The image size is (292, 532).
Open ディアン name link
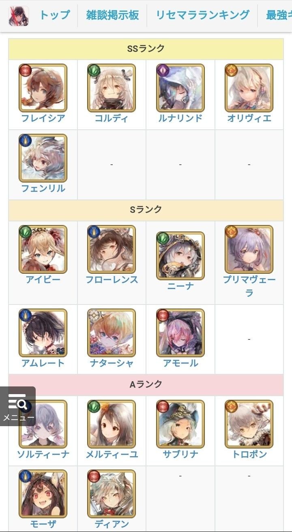(x=112, y=524)
